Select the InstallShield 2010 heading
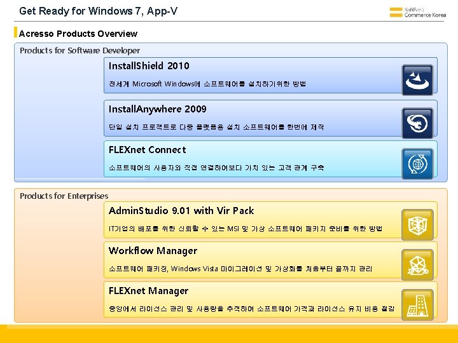This screenshot has height=343, width=458. click(x=149, y=66)
